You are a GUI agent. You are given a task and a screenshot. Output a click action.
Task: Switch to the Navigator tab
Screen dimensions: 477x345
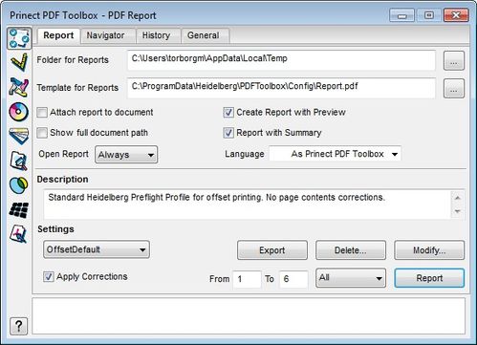[x=105, y=35]
